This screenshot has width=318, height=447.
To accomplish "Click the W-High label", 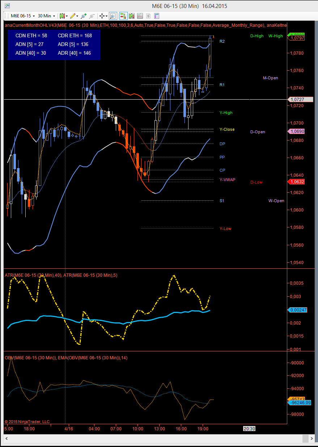I will [x=276, y=36].
